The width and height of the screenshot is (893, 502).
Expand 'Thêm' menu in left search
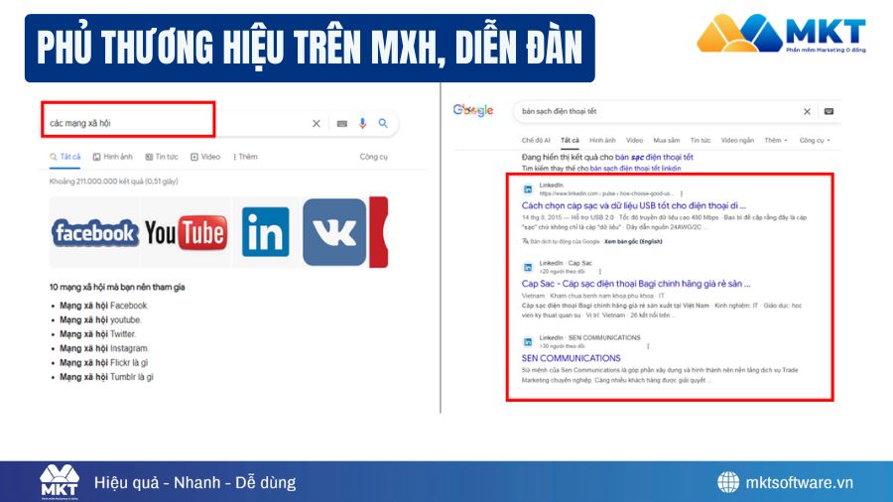pyautogui.click(x=245, y=157)
